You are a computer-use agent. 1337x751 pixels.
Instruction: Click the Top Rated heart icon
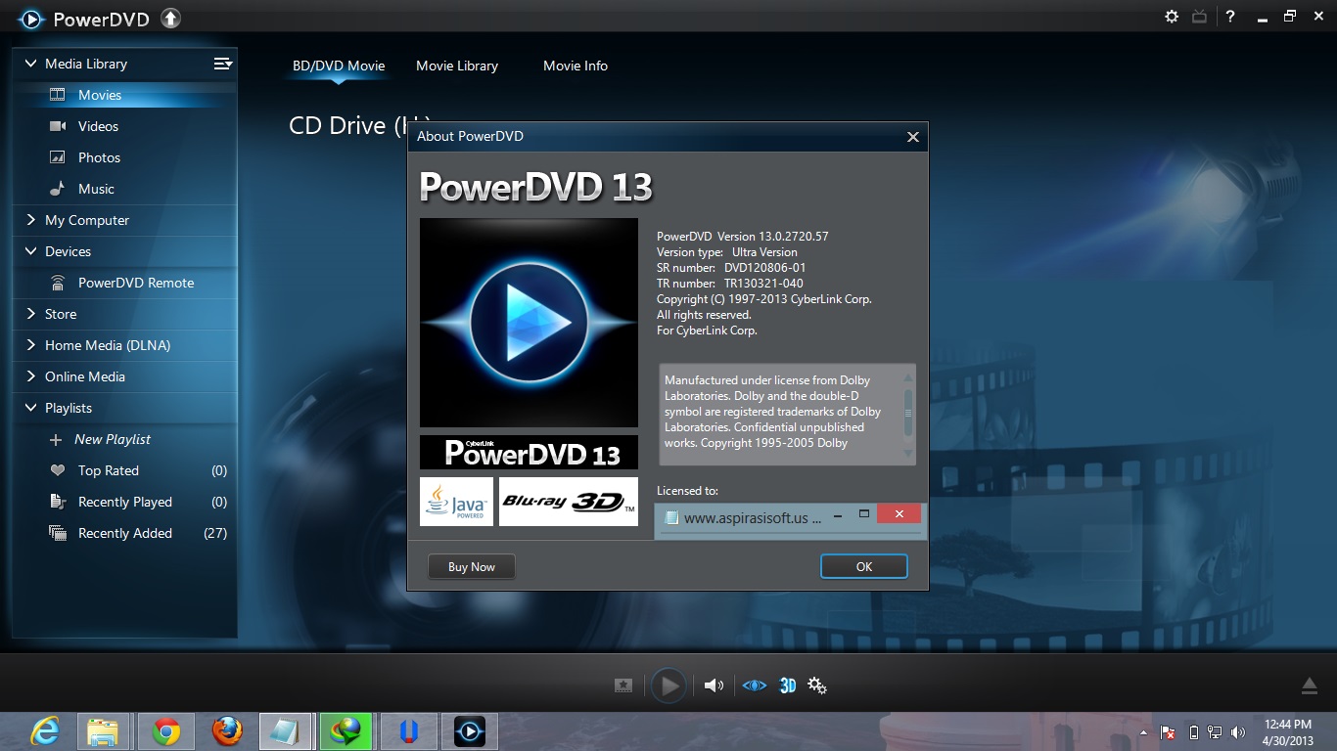58,470
